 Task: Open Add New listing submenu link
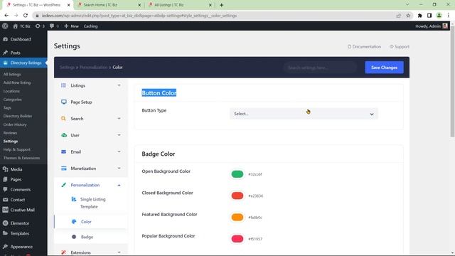tap(17, 82)
